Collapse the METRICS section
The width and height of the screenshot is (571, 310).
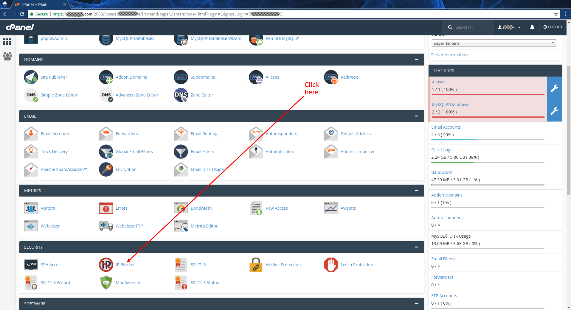[x=416, y=191]
